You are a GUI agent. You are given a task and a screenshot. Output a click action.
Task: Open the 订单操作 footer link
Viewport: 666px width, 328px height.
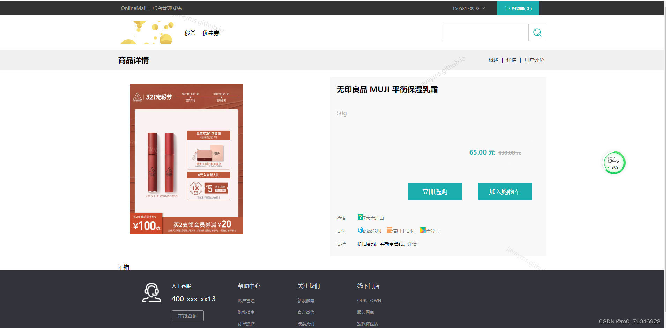click(246, 323)
